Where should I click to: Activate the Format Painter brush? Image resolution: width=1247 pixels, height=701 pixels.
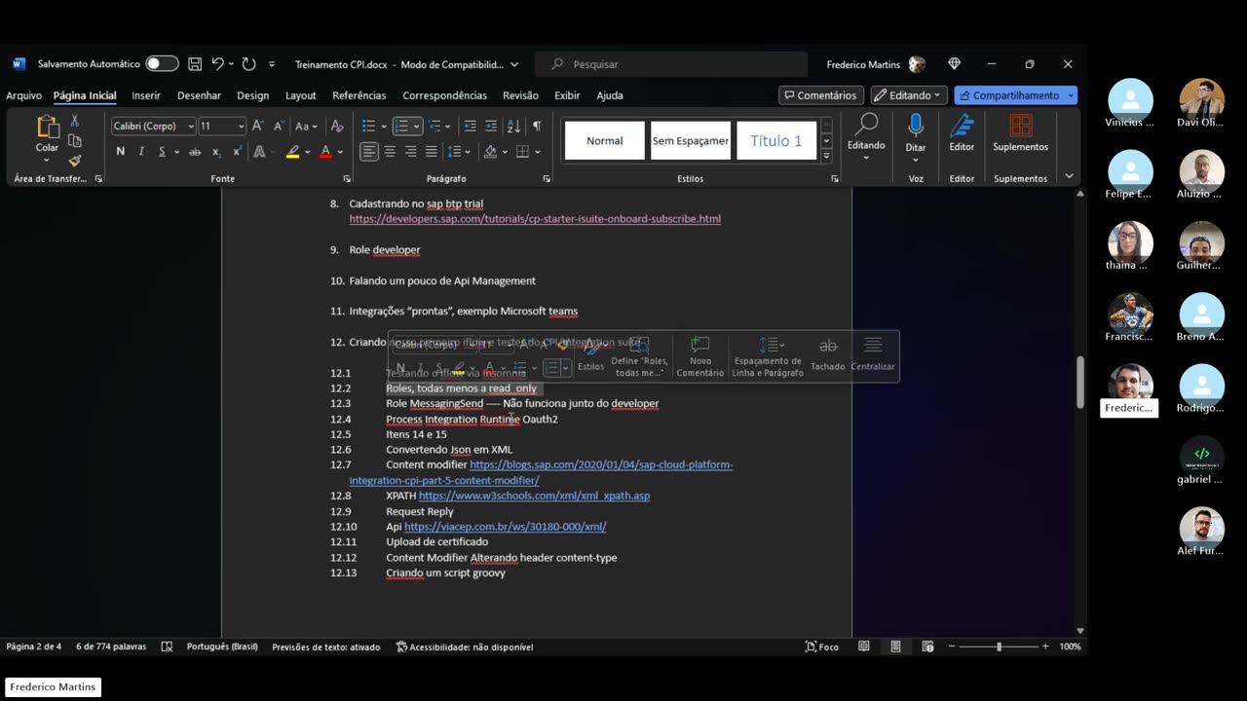tap(74, 161)
